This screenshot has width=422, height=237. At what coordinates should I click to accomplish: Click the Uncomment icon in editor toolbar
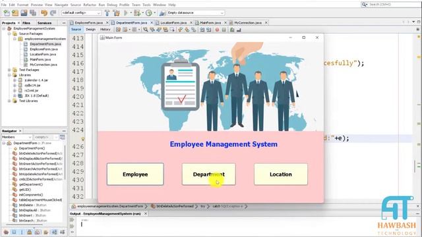[x=239, y=30]
